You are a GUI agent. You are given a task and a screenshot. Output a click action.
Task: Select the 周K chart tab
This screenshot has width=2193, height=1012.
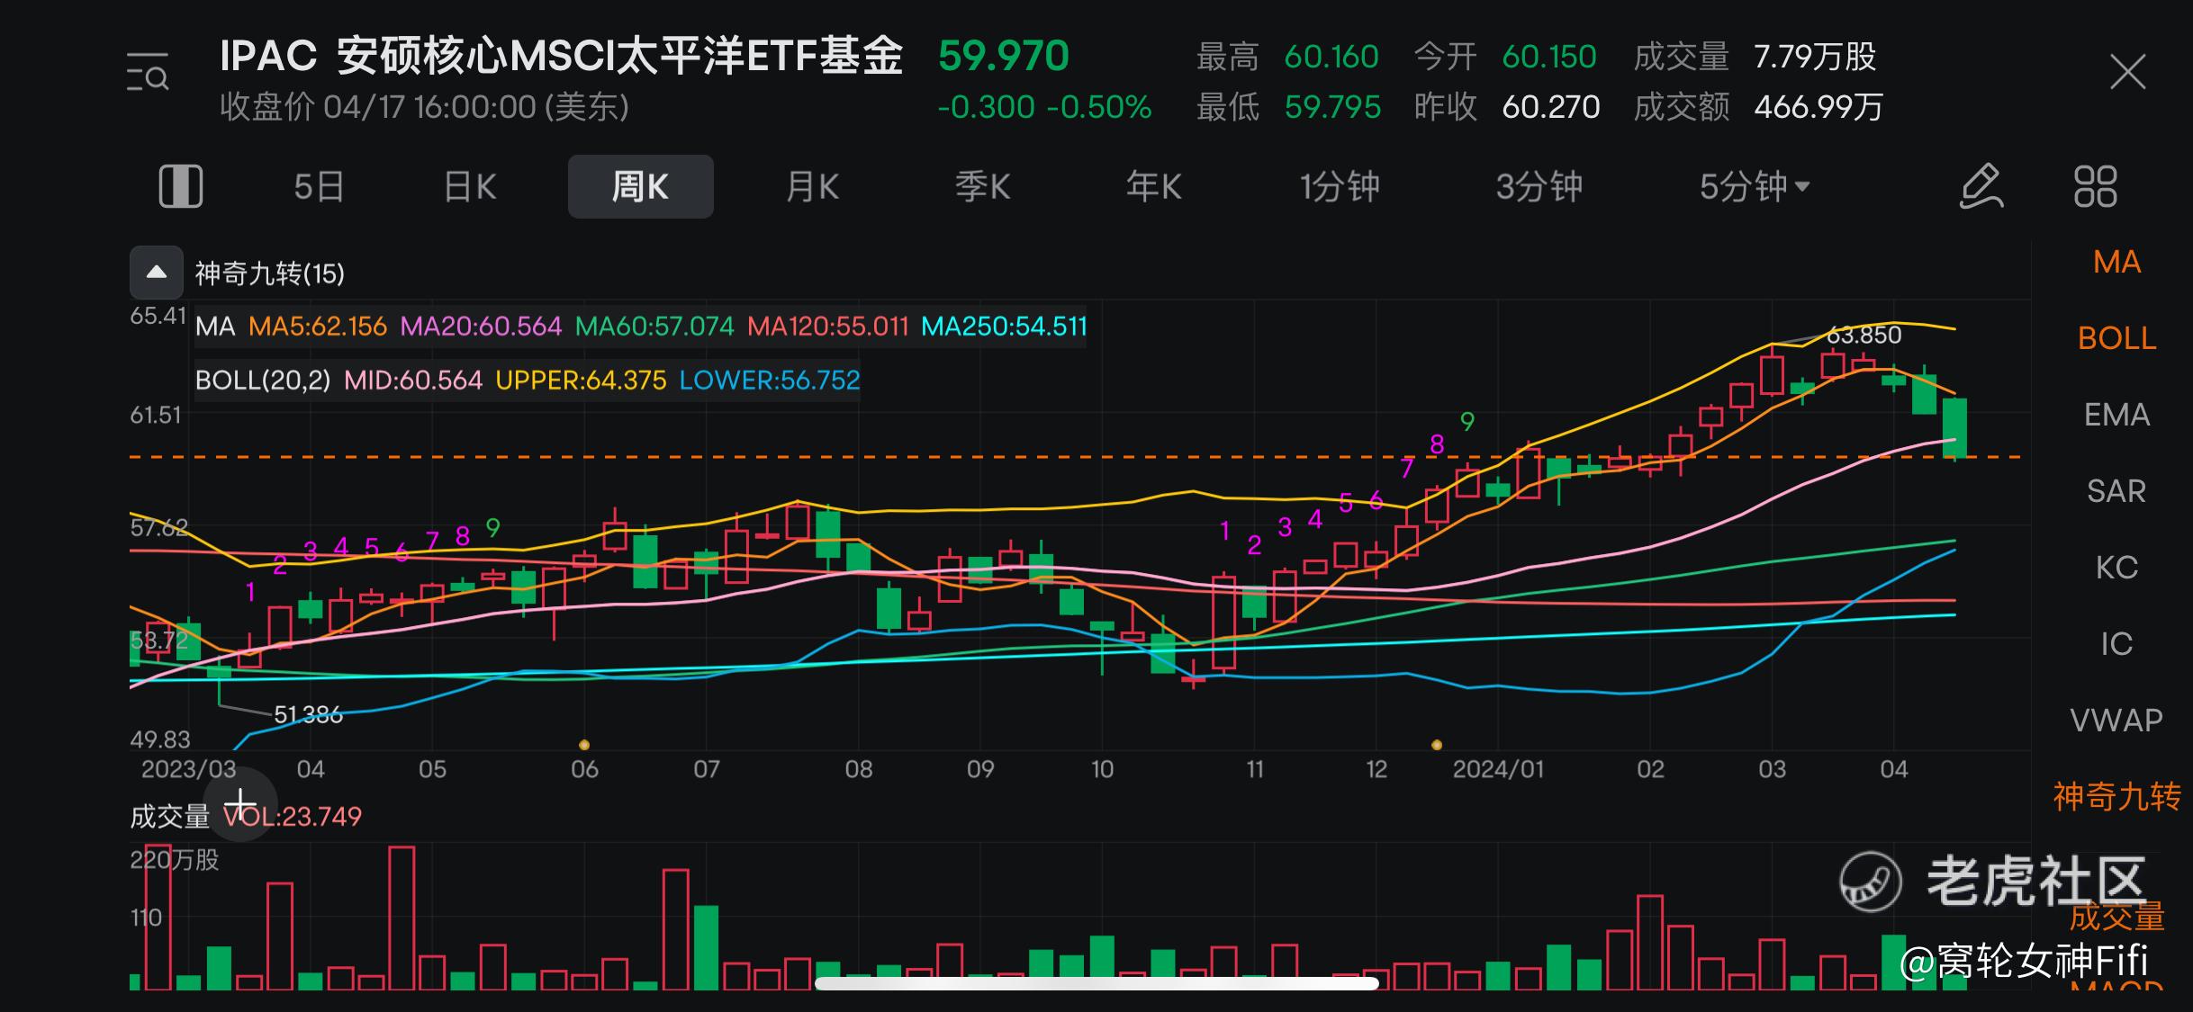pos(640,187)
